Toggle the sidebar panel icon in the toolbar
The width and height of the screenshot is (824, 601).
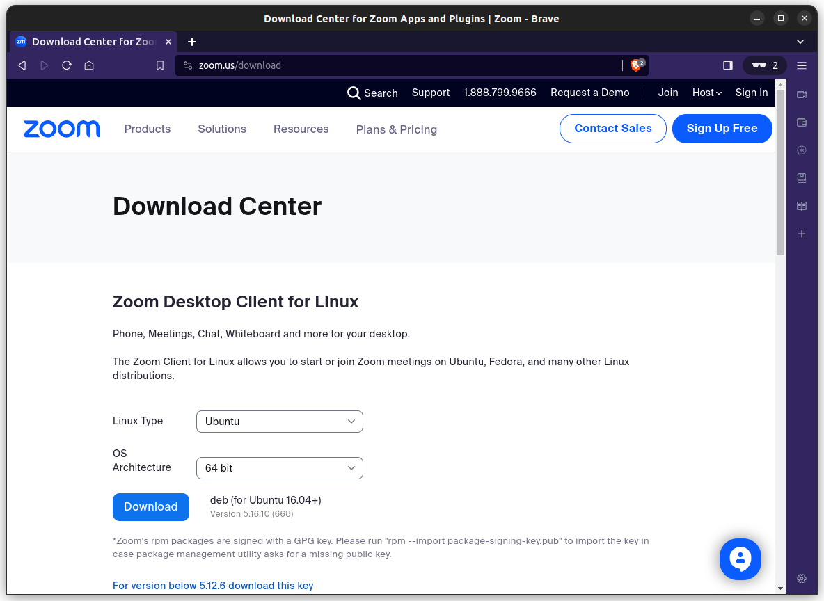(727, 65)
